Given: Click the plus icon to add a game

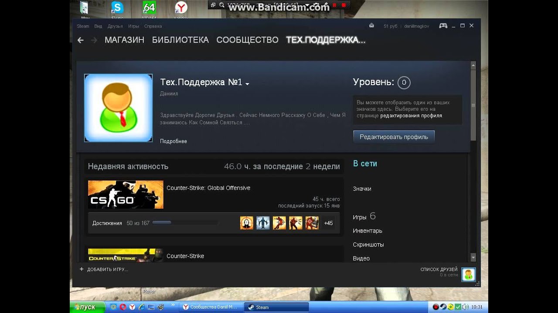Looking at the screenshot, I should pyautogui.click(x=82, y=269).
